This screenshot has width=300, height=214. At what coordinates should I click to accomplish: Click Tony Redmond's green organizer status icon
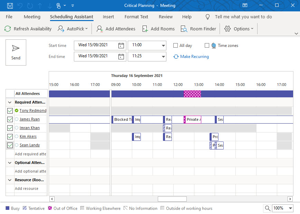tap(17, 110)
